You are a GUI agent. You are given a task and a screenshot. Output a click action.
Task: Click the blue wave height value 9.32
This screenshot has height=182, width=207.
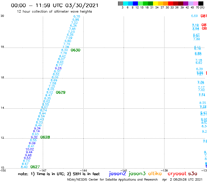coord(34,137)
